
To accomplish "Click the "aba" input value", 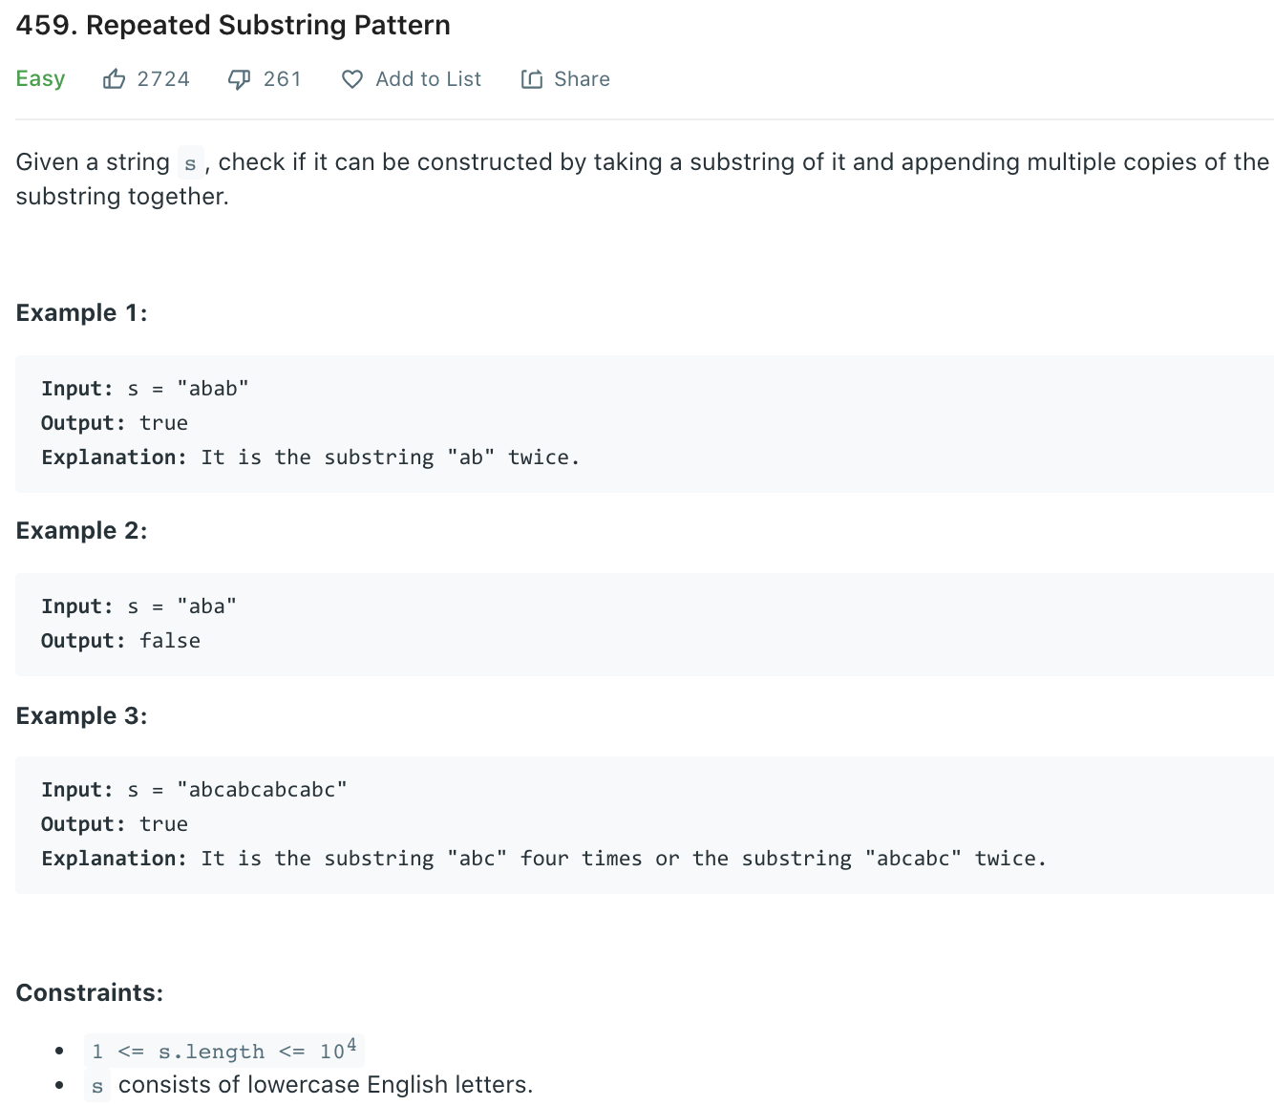I will pyautogui.click(x=206, y=606).
